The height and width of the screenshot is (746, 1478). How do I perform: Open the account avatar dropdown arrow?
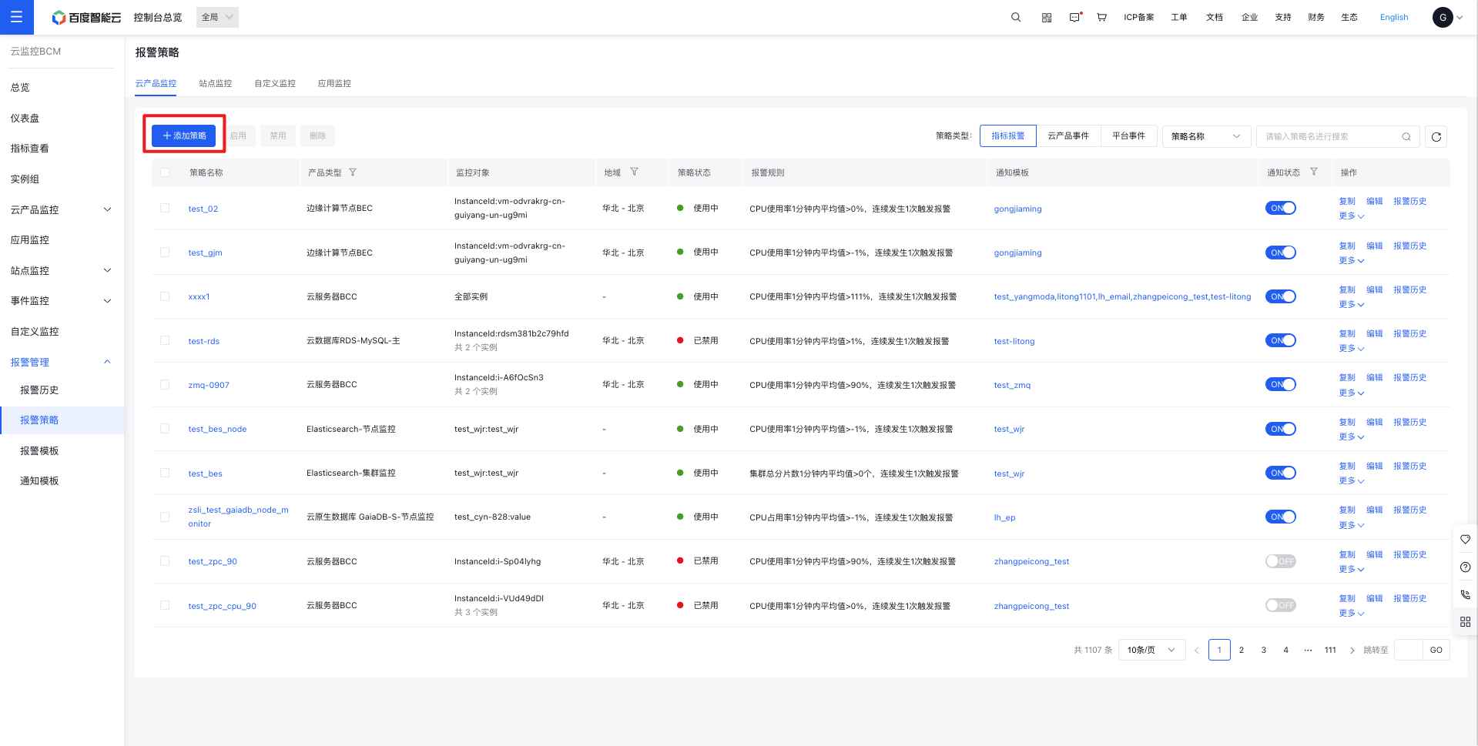tap(1460, 18)
